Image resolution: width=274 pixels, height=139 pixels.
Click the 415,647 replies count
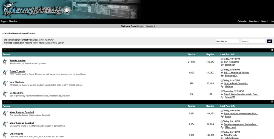coord(210,62)
